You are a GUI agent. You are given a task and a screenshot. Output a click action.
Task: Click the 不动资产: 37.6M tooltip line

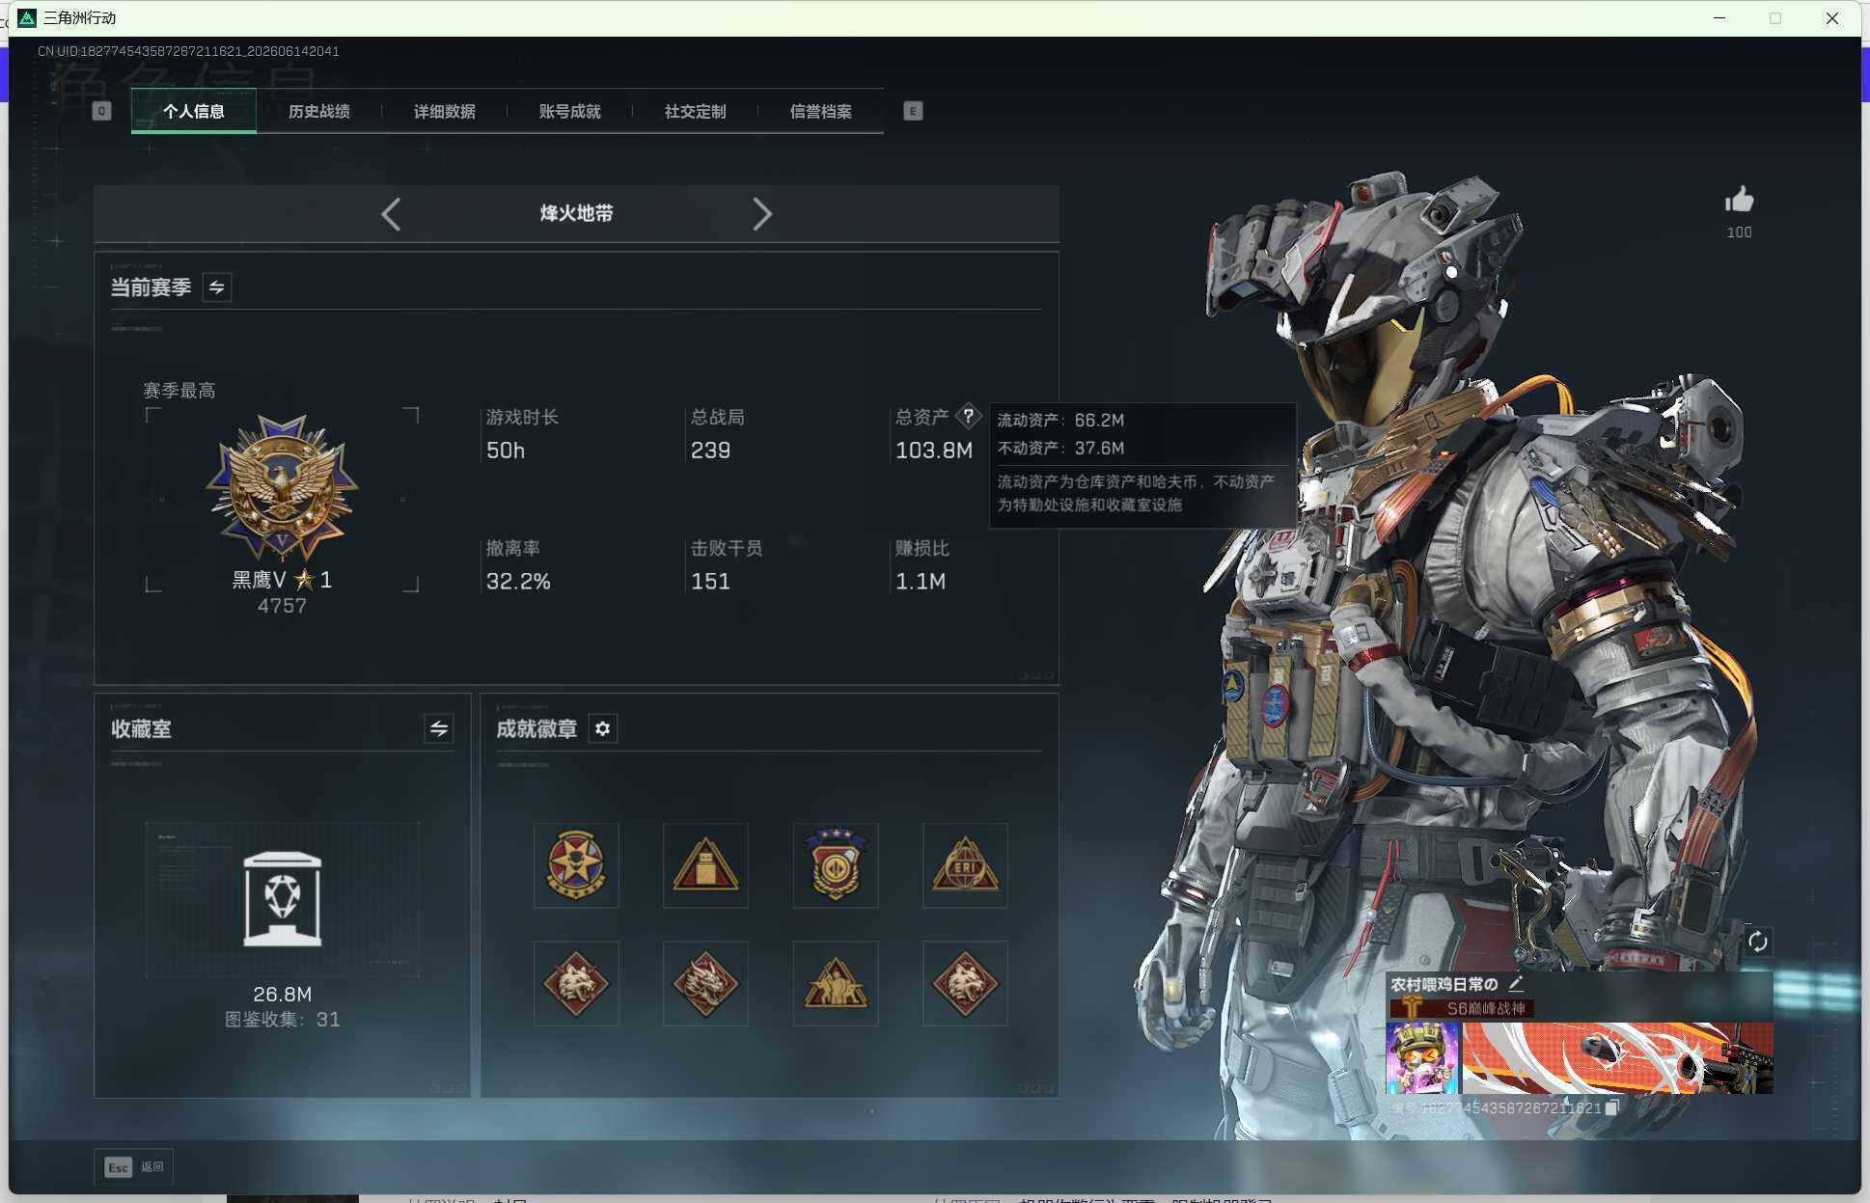tap(1060, 449)
